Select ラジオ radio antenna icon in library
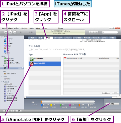This screenshot has width=121, height=123. pyautogui.click(x=5, y=53)
